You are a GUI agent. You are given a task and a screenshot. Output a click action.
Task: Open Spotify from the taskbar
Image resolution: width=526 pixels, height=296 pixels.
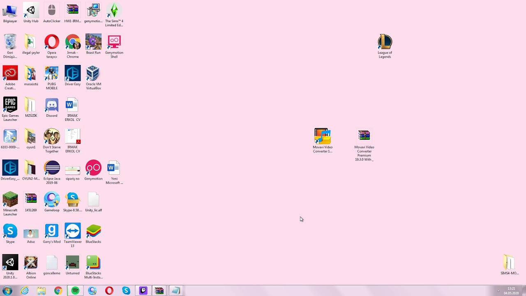(75, 291)
